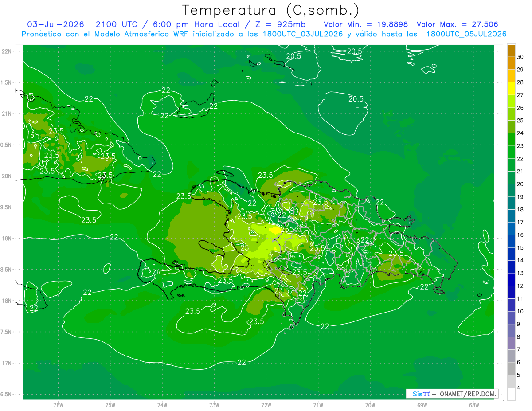Click the '69W' longitude axis label
This screenshot has width=532, height=411.
click(x=422, y=405)
